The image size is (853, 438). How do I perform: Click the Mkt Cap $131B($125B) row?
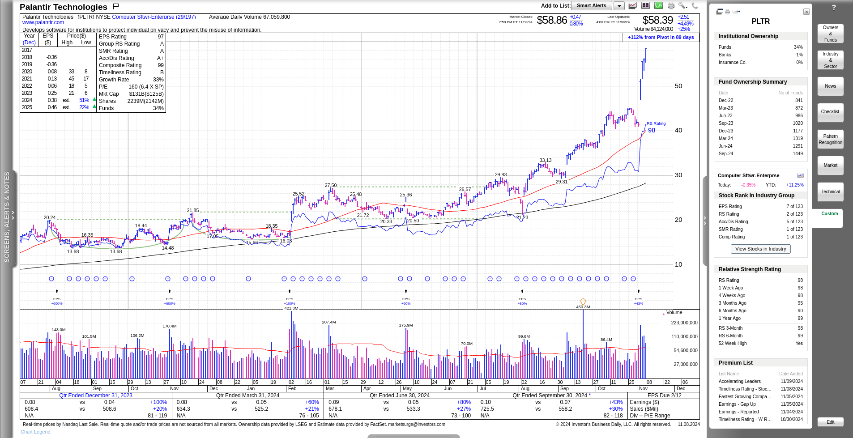click(131, 94)
